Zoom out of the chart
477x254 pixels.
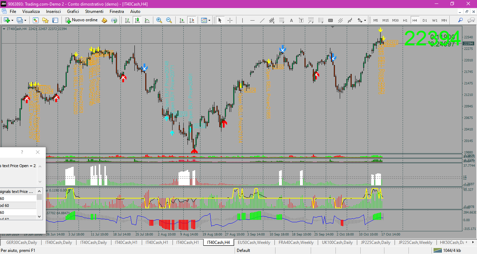point(169,20)
